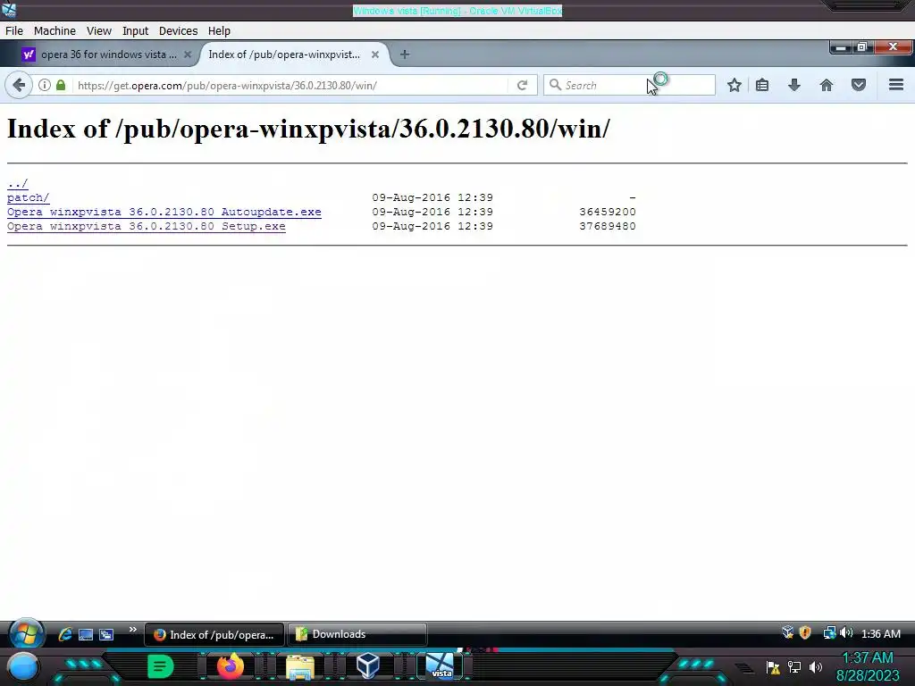This screenshot has width=915, height=686.
Task: Open Firefox on the host taskbar
Action: 230,666
